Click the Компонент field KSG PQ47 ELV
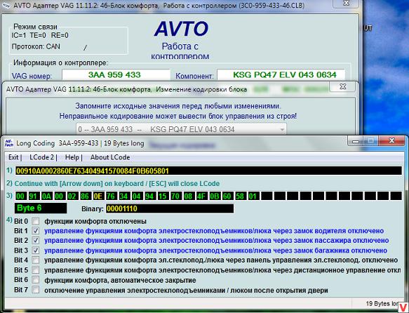Screen dimensions: 409x313 click(281, 75)
